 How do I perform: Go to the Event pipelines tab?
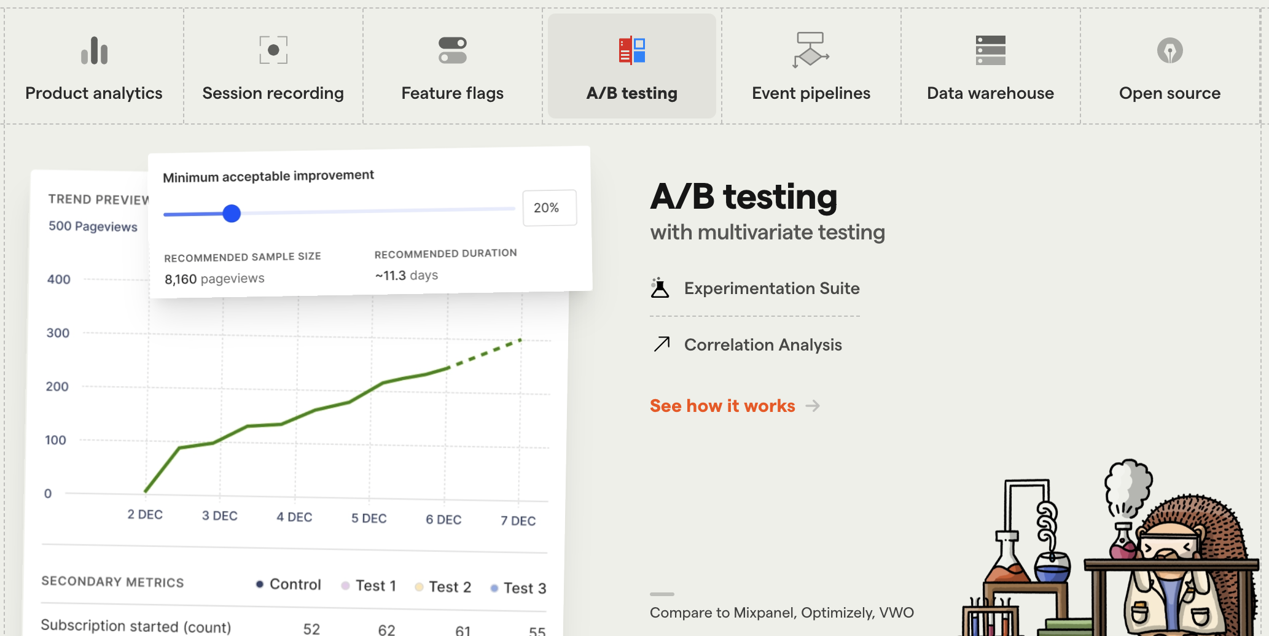point(811,66)
